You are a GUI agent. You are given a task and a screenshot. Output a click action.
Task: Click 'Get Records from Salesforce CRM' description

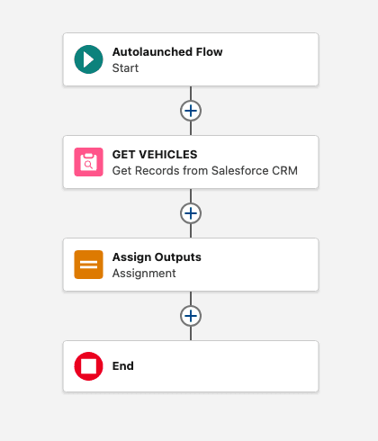(205, 171)
